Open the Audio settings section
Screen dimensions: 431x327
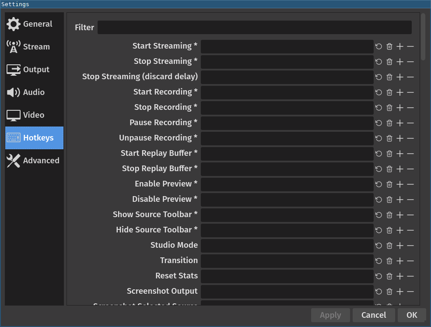click(x=34, y=92)
